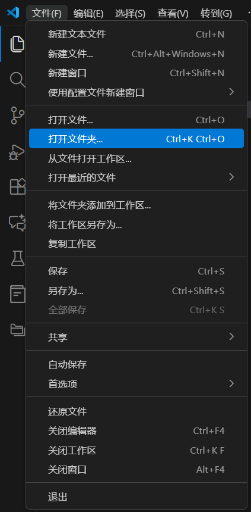Choose 新建文本文件 from the menu
This screenshot has width=251, height=512.
tap(136, 35)
